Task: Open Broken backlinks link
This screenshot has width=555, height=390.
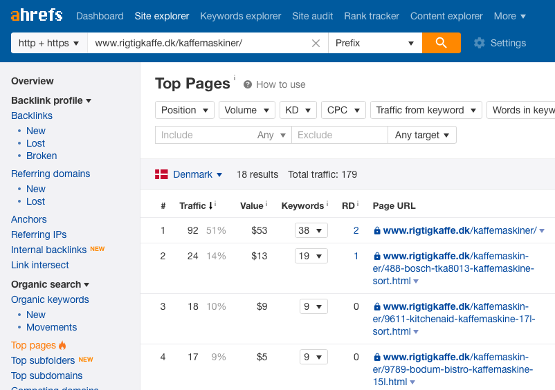Action: (42, 156)
